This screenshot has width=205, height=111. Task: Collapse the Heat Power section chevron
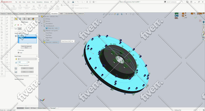point(37,56)
